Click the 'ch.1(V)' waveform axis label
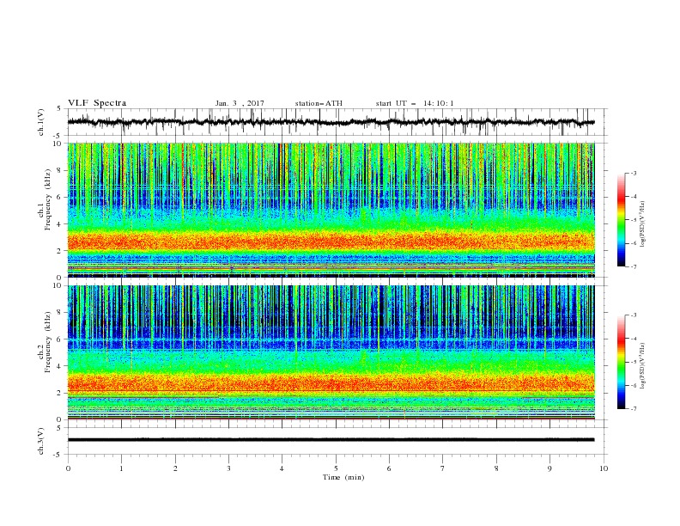Image resolution: width=680 pixels, height=526 pixels. pos(41,122)
